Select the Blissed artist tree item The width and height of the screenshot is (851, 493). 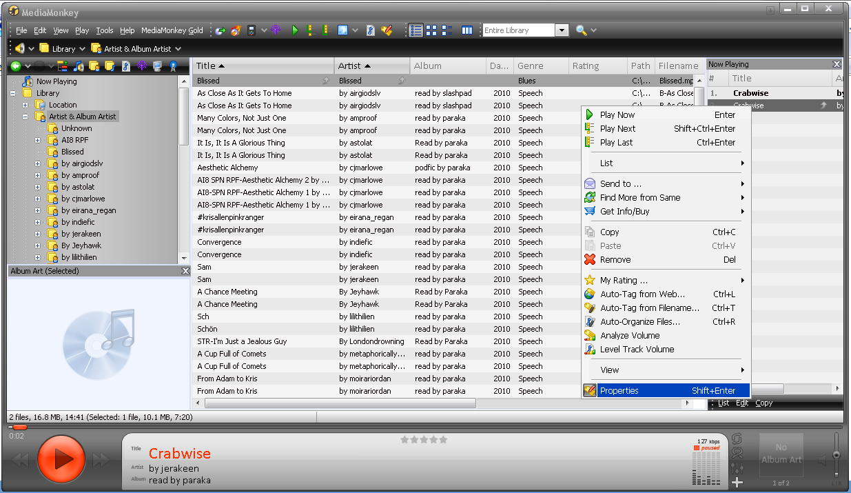[72, 152]
